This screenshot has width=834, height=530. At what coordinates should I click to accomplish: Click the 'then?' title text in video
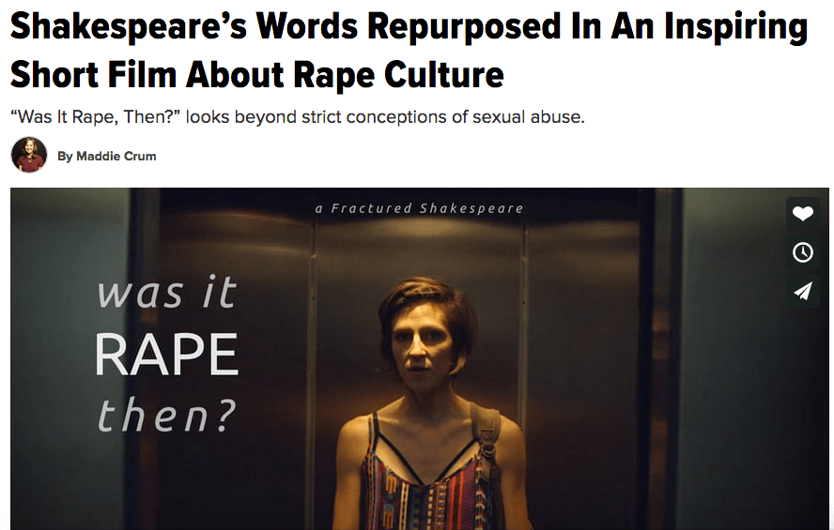pos(166,416)
